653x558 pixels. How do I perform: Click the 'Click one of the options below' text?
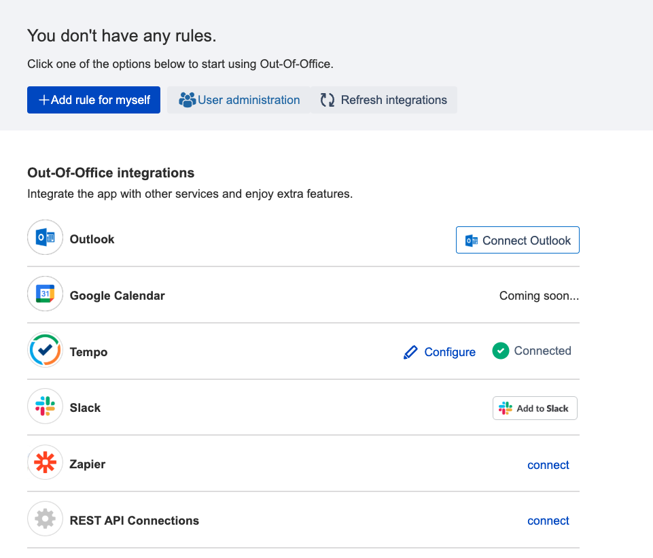[180, 64]
